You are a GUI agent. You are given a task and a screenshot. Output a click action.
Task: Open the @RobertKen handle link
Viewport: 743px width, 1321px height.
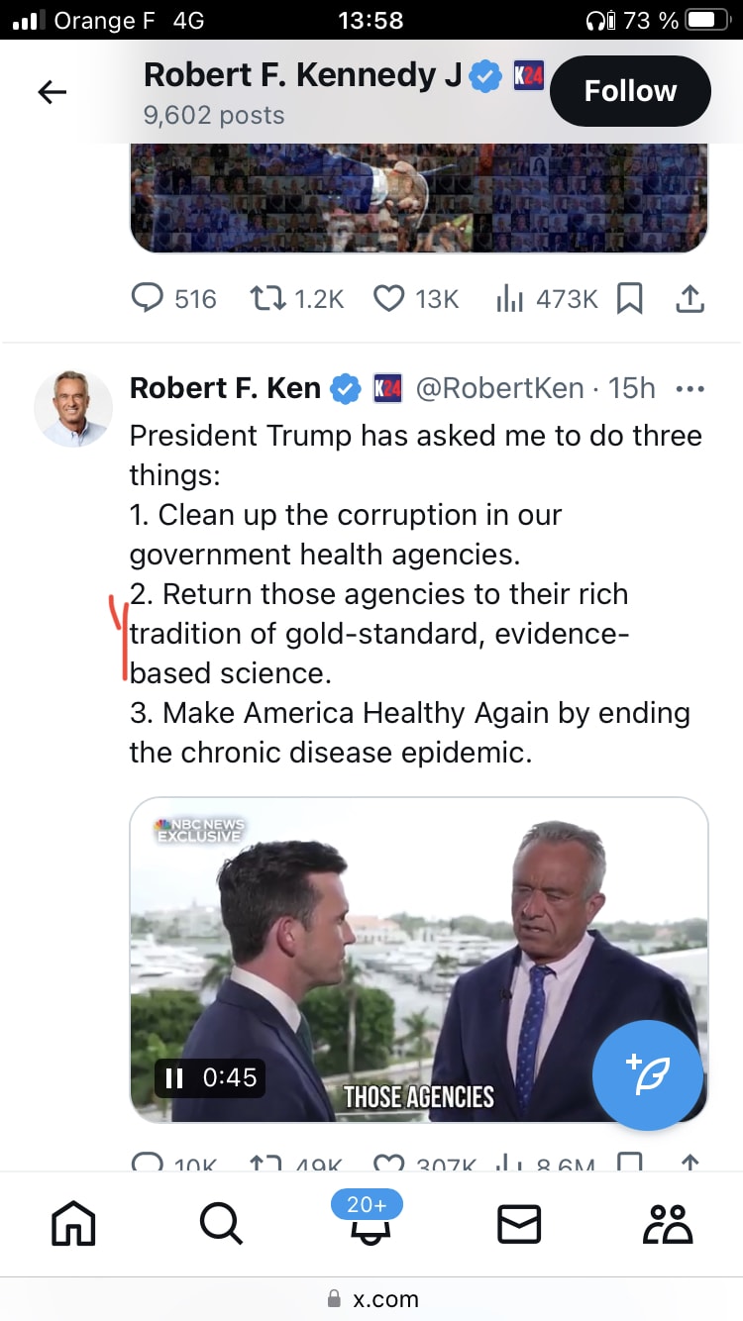click(x=499, y=388)
